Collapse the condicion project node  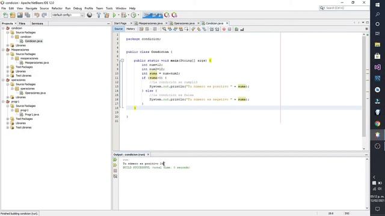tap(3, 28)
